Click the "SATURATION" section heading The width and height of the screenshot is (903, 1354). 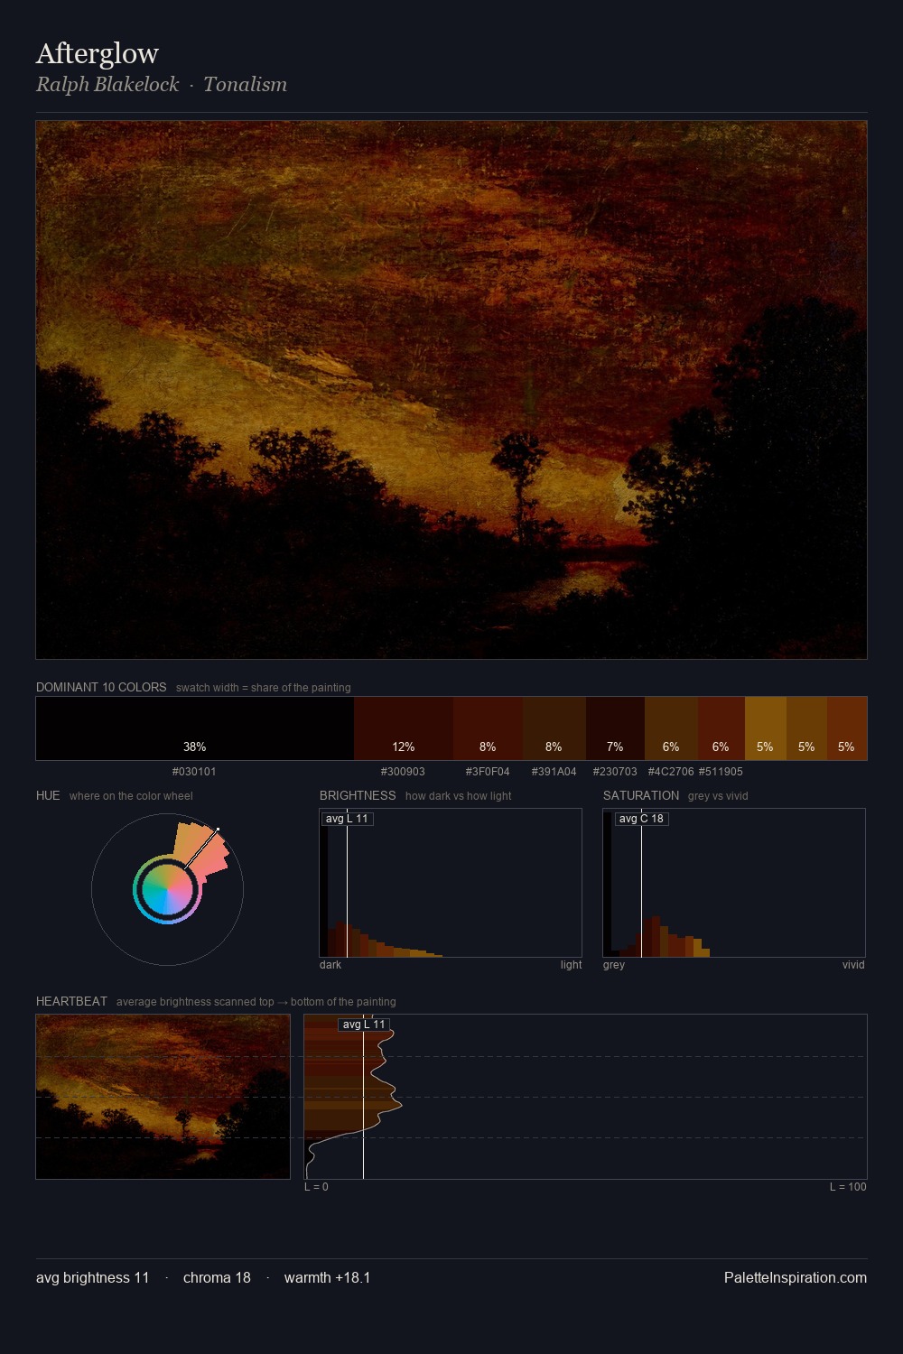pyautogui.click(x=641, y=795)
